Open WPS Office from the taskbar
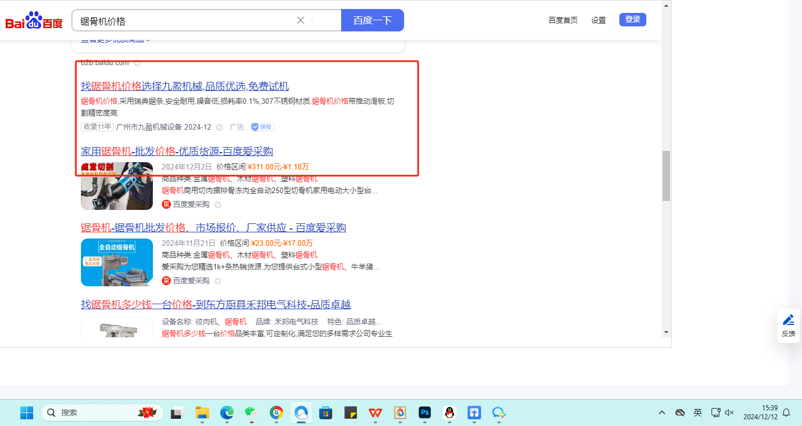This screenshot has width=802, height=426. point(375,413)
